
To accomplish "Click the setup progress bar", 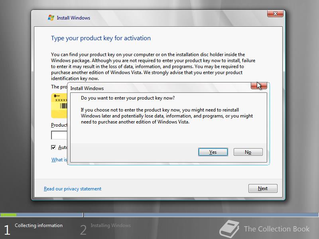I will click(x=159, y=215).
